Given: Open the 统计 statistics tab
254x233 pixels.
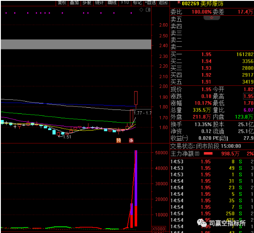Looking at the screenshot, I should point(99,3).
